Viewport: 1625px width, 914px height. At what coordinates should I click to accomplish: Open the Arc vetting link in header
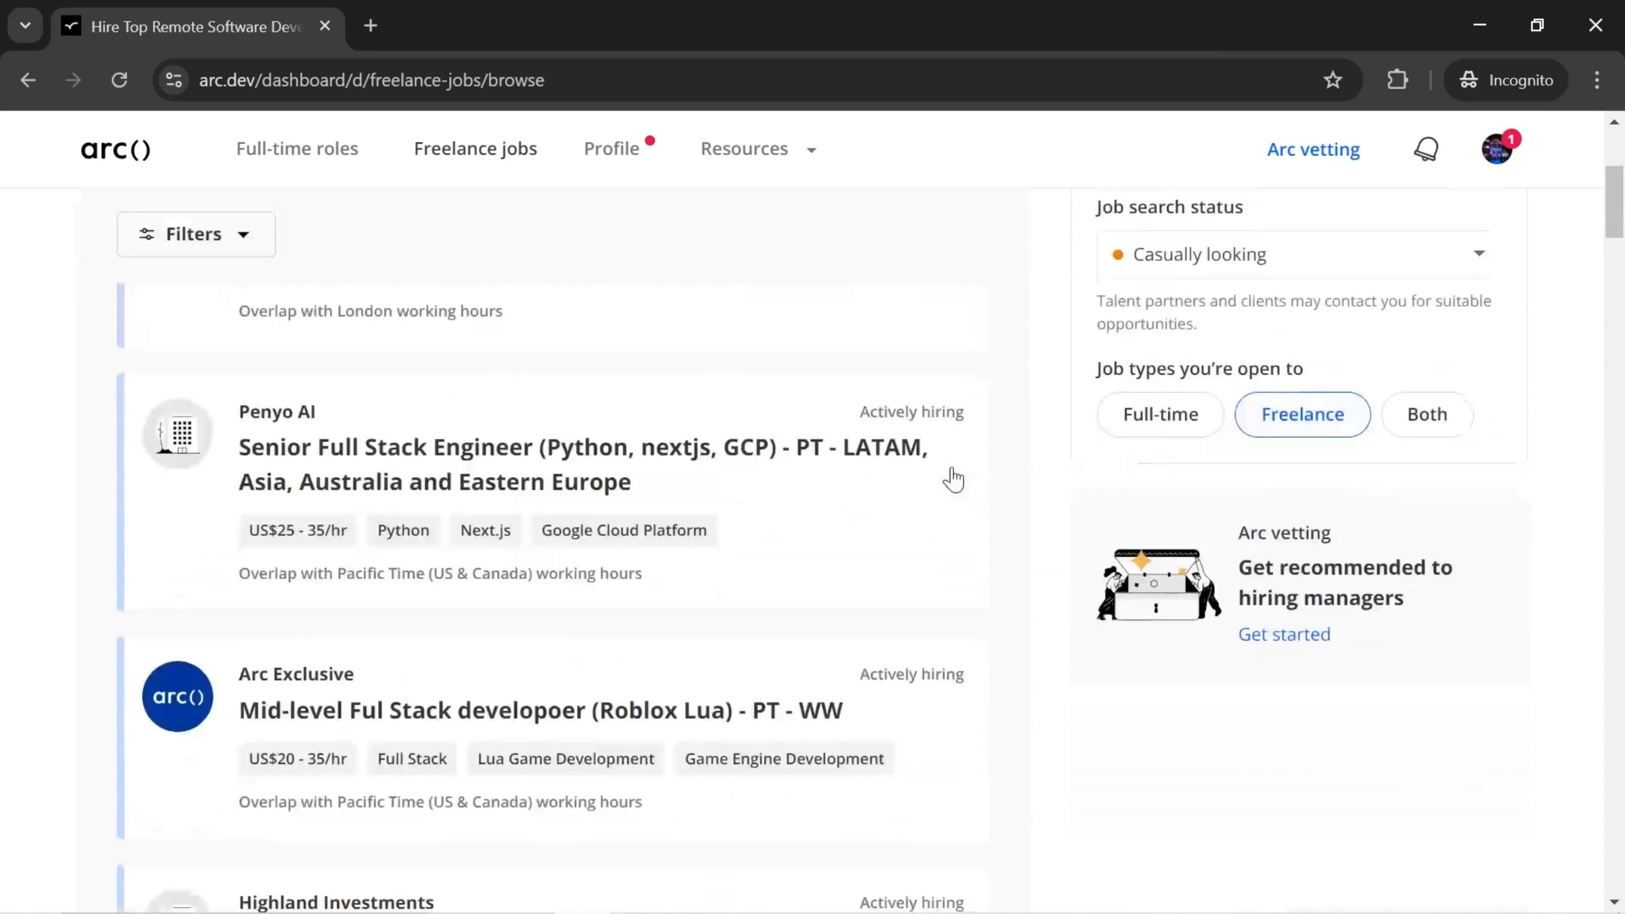(x=1314, y=149)
